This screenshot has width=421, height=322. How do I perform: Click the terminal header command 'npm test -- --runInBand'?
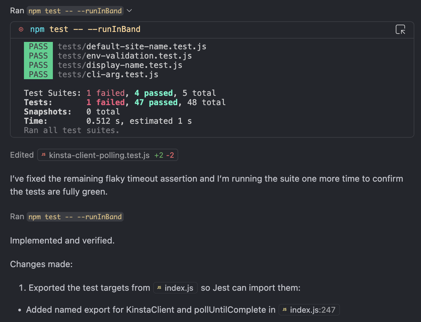(x=85, y=29)
